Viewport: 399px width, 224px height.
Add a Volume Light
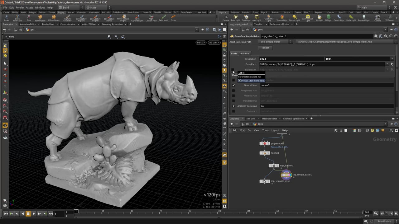282,18
